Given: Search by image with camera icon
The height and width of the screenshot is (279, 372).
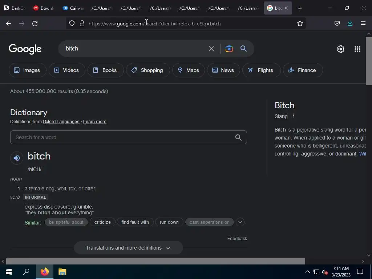Looking at the screenshot, I should click(x=229, y=49).
